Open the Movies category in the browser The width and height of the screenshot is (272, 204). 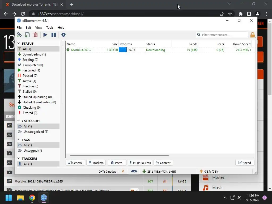(218, 177)
